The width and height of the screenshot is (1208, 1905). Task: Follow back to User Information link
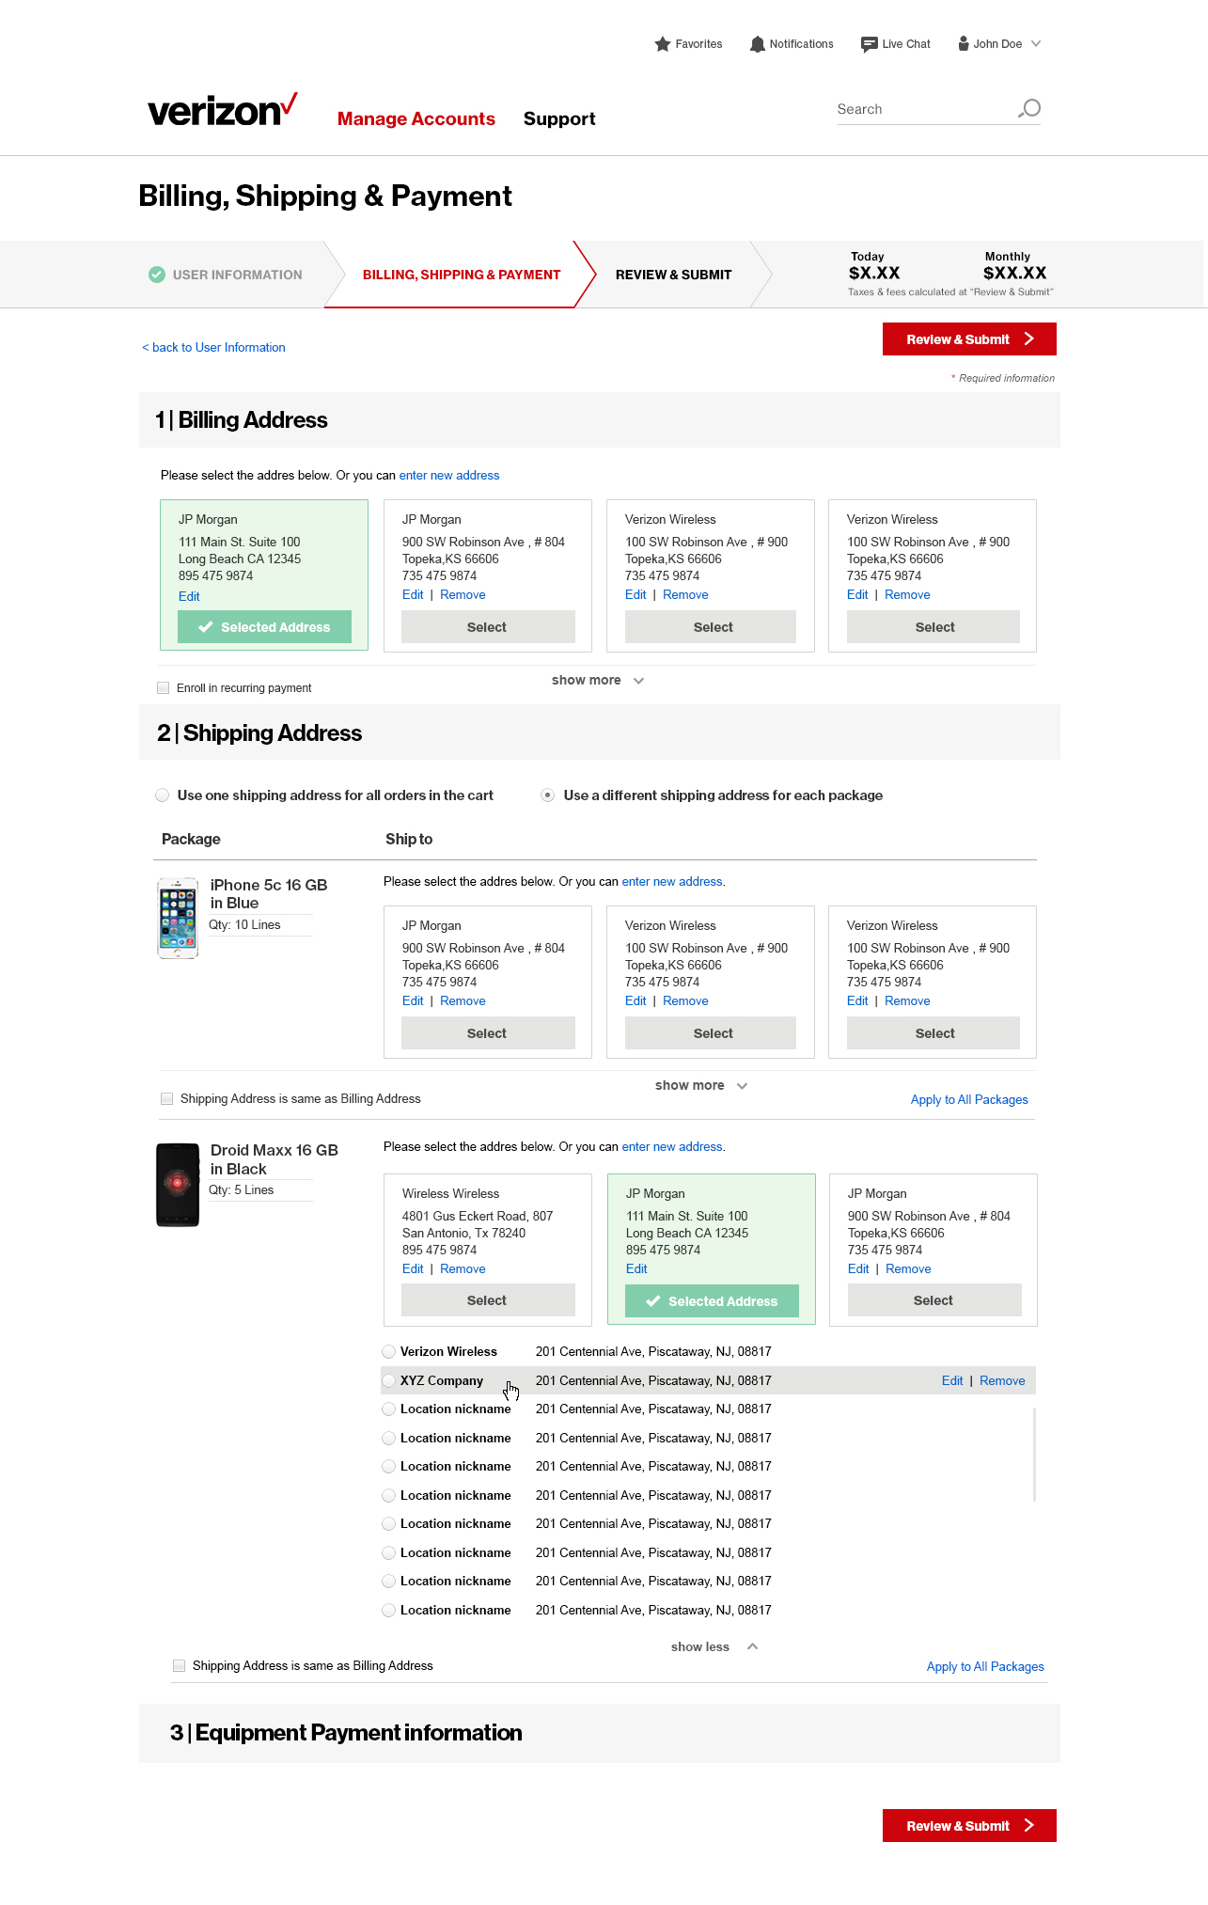pyautogui.click(x=213, y=347)
